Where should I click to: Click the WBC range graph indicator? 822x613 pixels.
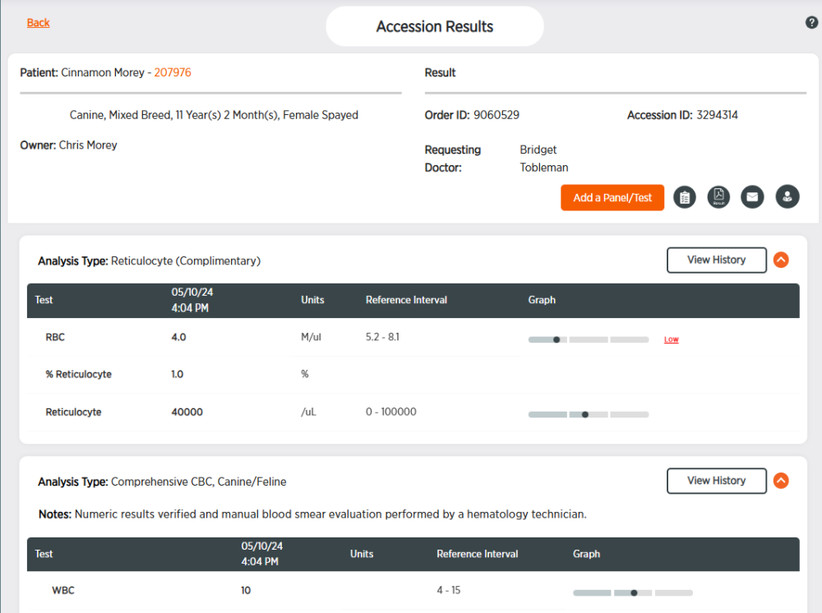point(633,592)
